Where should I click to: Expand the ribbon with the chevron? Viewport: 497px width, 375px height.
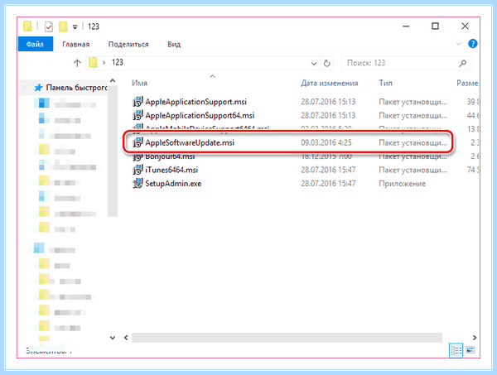458,44
